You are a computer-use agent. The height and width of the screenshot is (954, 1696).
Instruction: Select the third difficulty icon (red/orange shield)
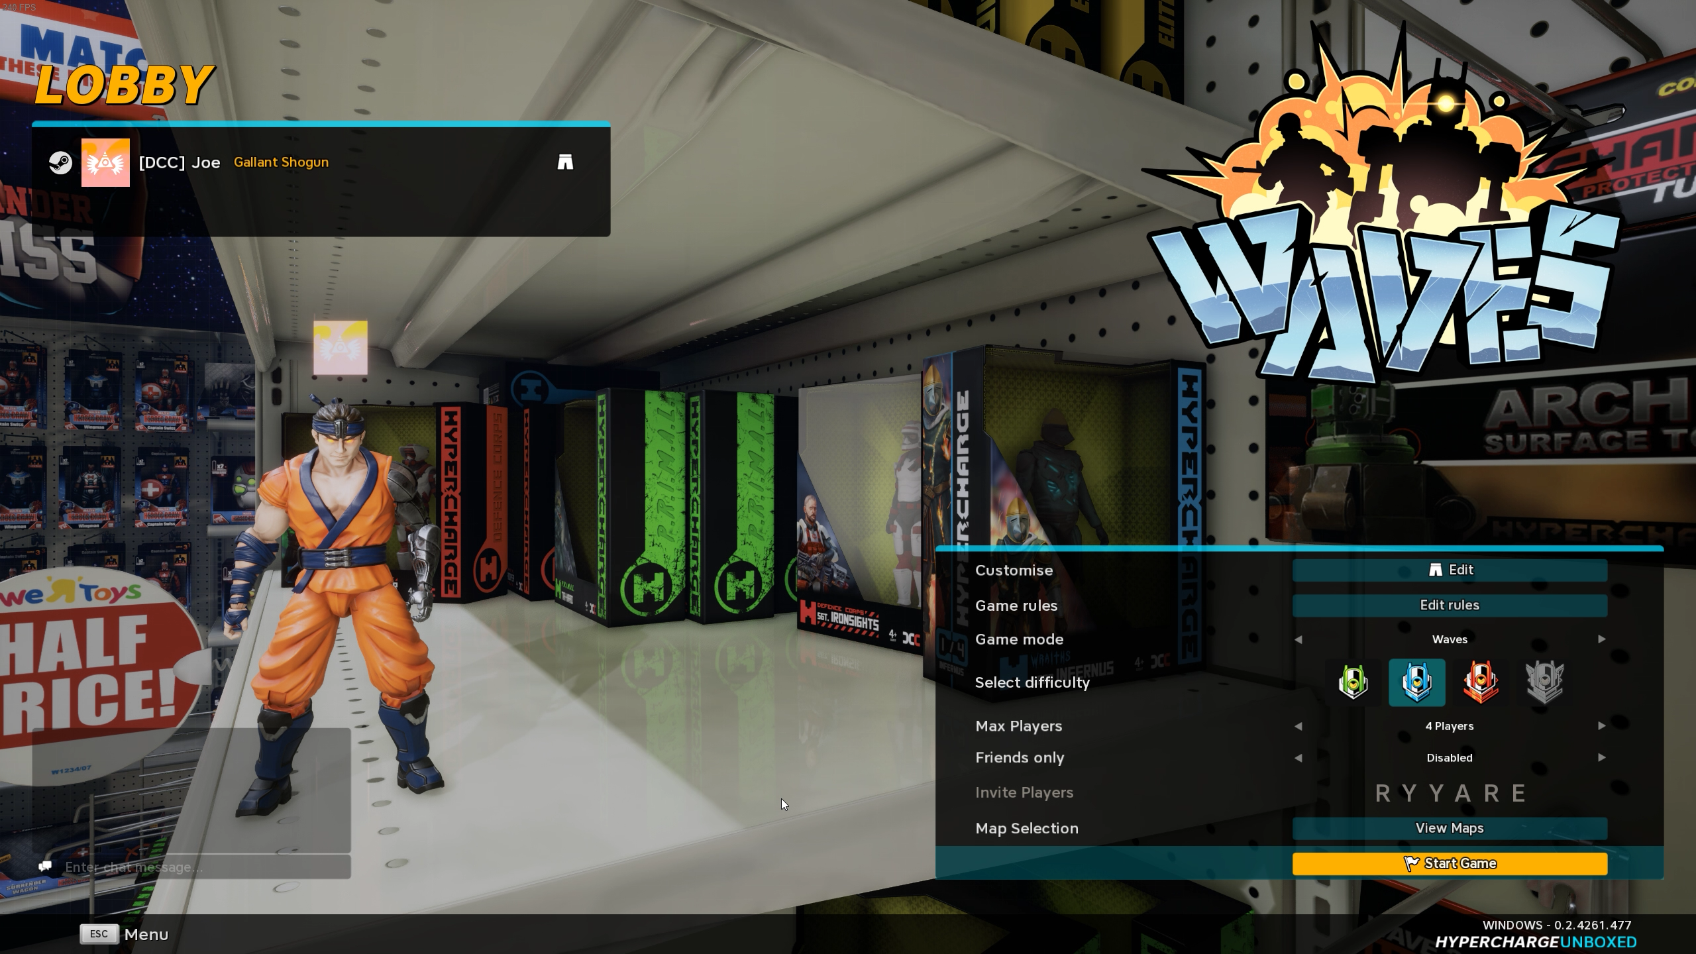click(x=1481, y=682)
